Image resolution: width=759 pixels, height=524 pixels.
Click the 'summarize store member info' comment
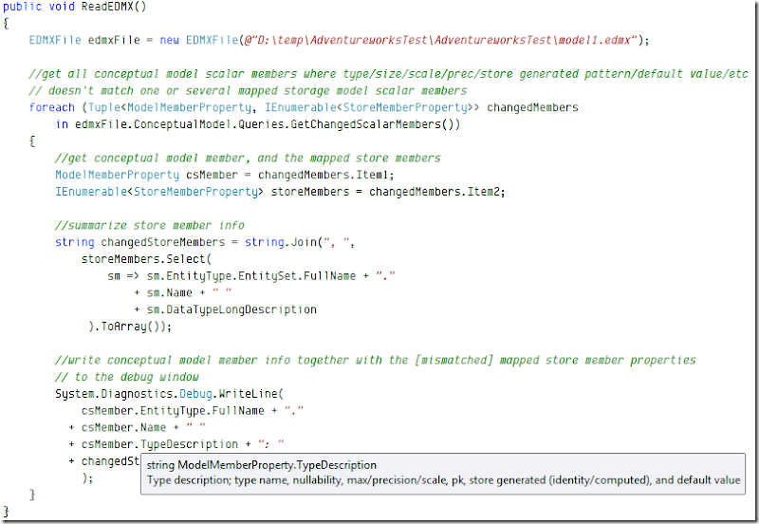(149, 225)
